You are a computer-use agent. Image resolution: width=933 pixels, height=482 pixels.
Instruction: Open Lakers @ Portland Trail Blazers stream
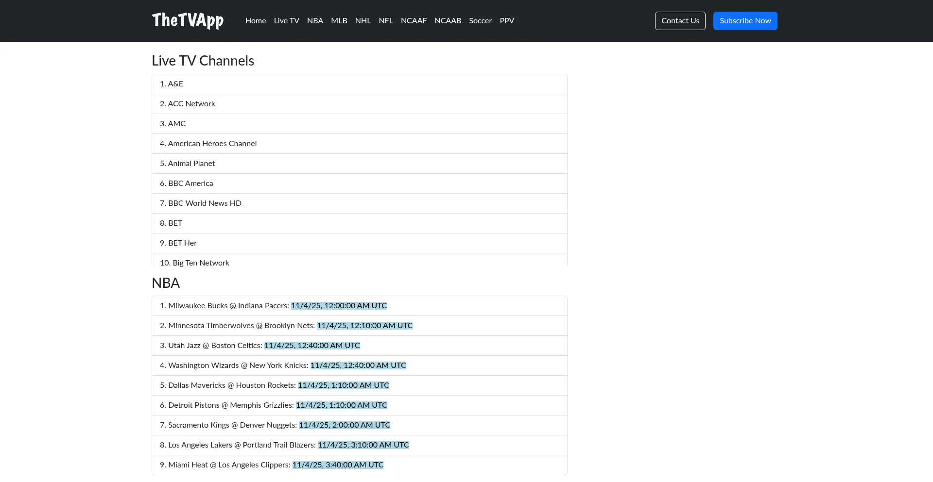(242, 445)
